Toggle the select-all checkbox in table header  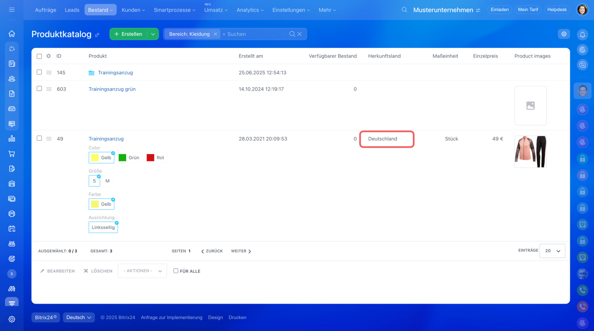point(39,56)
